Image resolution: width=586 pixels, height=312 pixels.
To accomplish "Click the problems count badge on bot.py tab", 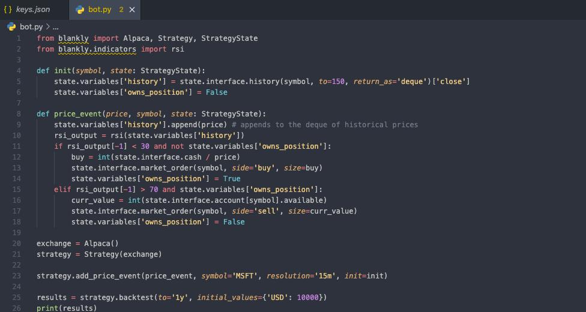I will click(x=121, y=10).
